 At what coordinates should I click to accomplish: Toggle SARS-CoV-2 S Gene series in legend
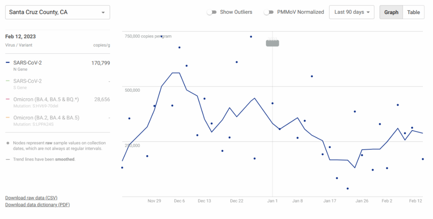tap(27, 81)
